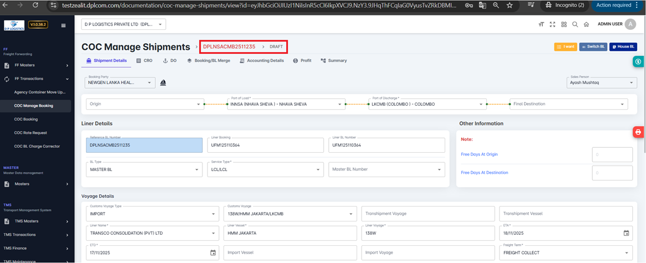646x263 pixels.
Task: Open the ETA calendar picker icon
Action: [626, 233]
